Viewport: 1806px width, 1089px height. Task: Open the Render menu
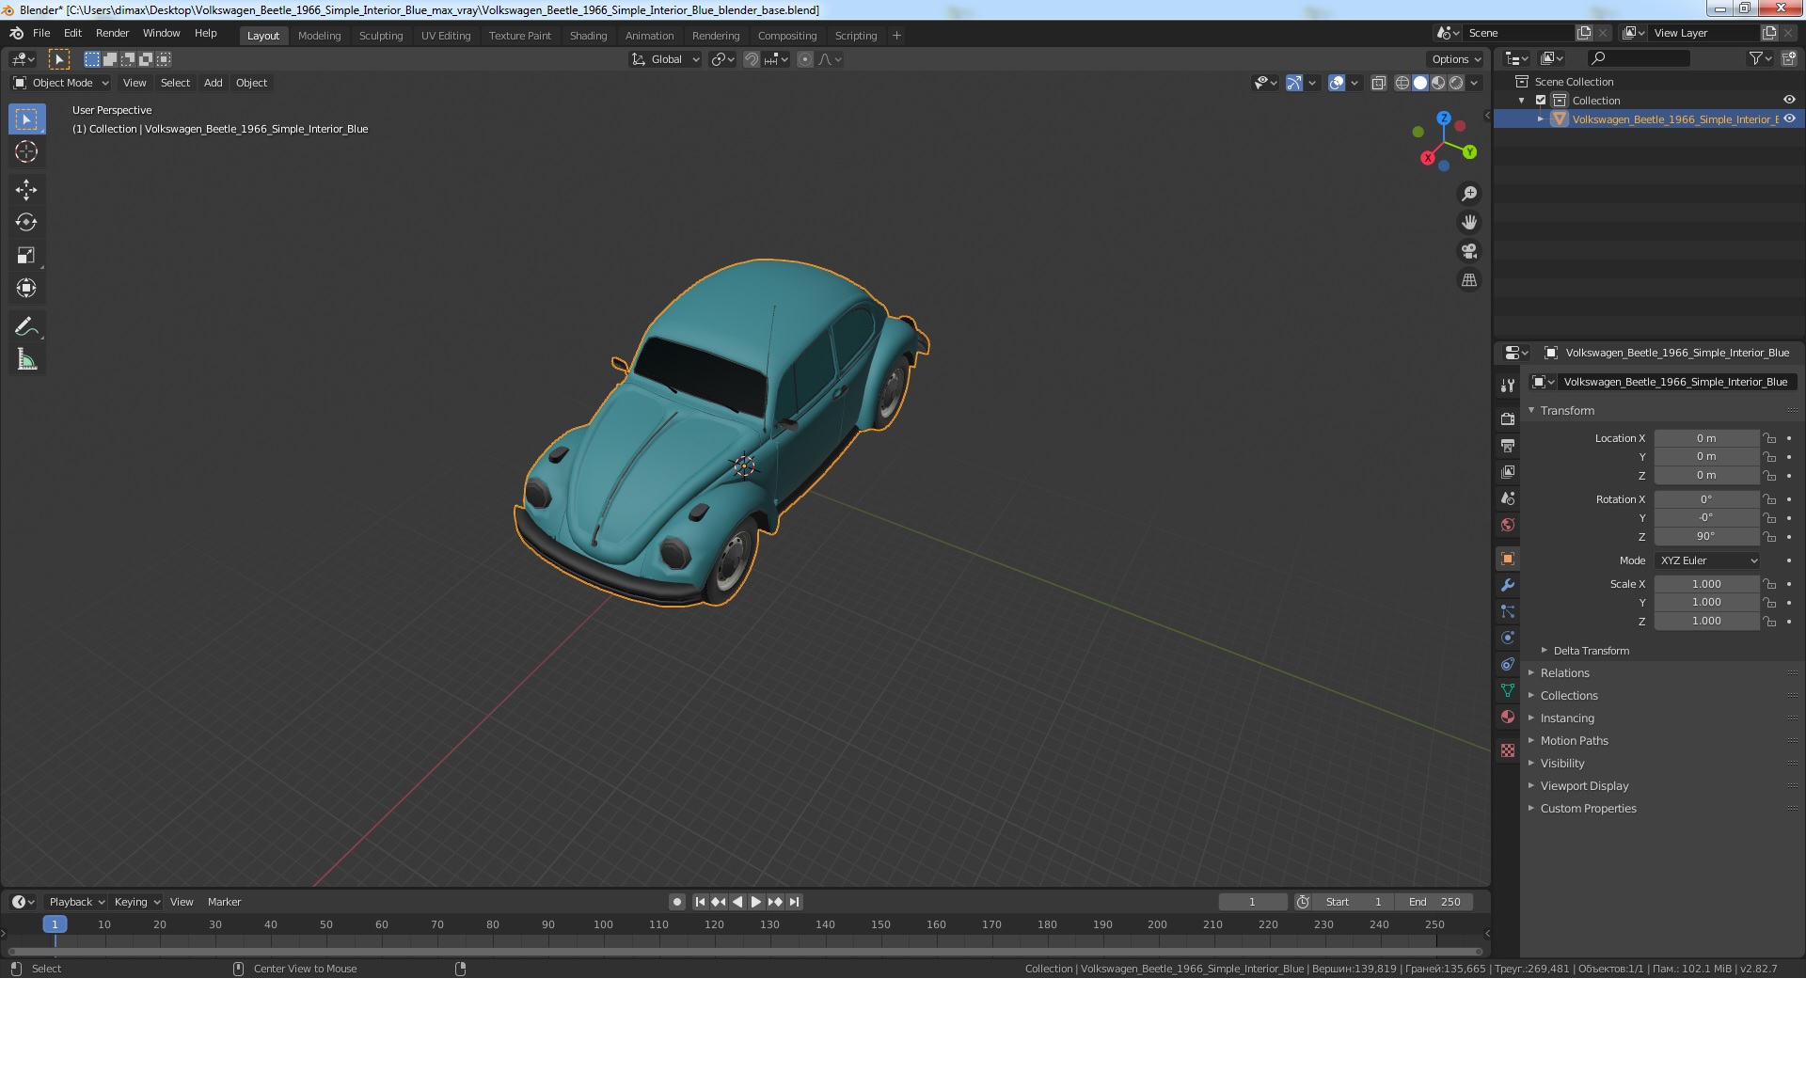[112, 33]
